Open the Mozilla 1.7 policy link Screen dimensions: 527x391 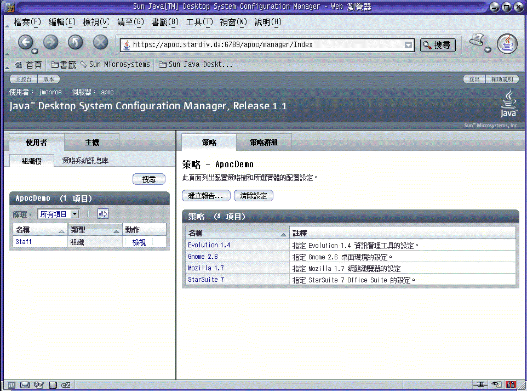[205, 268]
